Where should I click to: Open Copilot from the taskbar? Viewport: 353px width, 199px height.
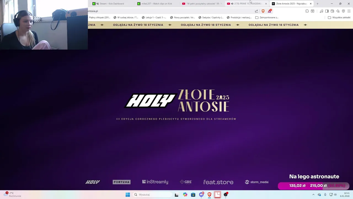pos(185,195)
